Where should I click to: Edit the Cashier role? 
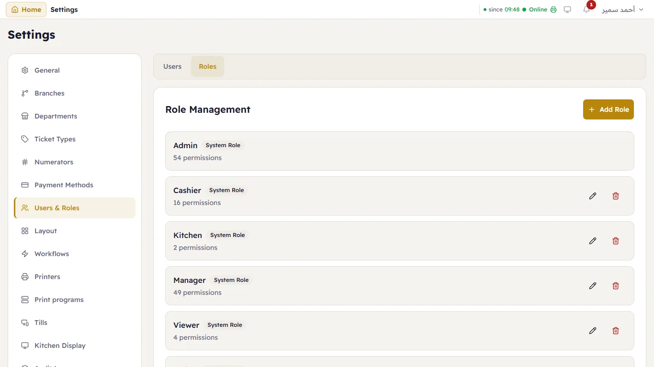(593, 196)
